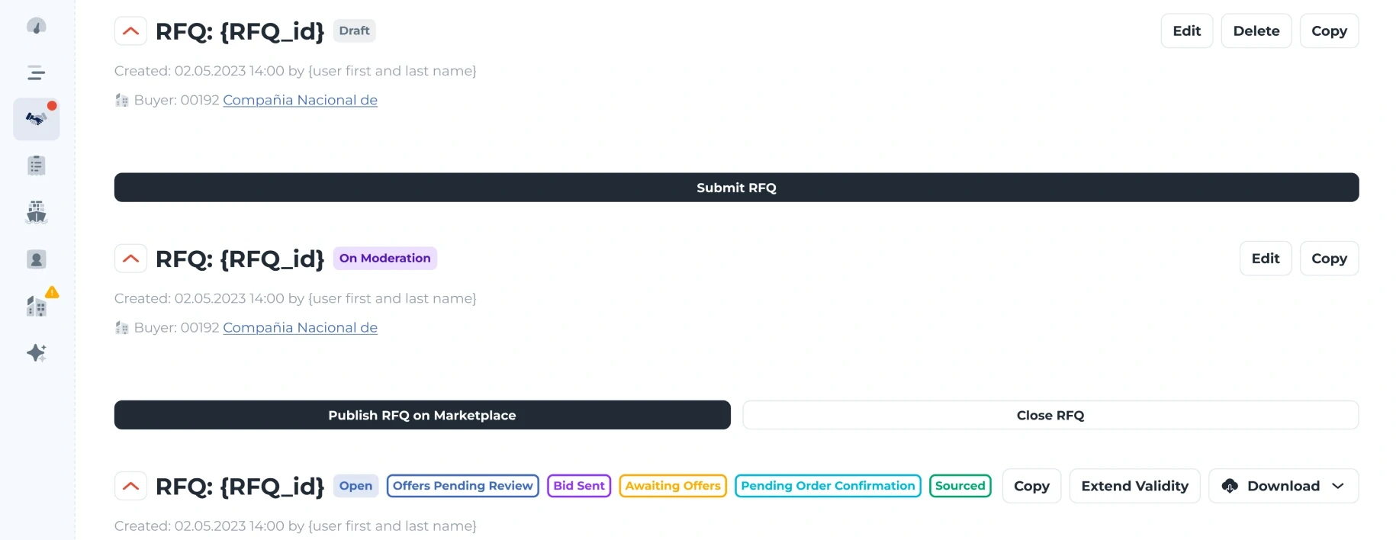The width and height of the screenshot is (1396, 540).
Task: Copy the Open RFQ
Action: 1031,486
